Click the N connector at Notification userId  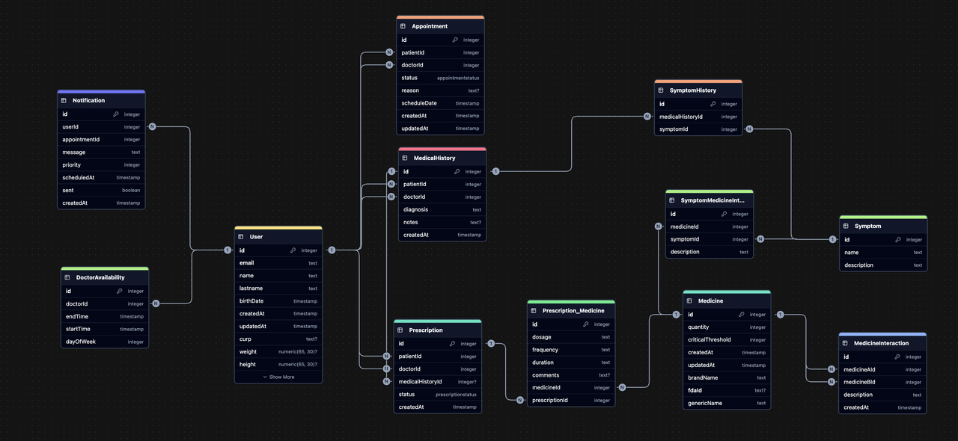[152, 126]
